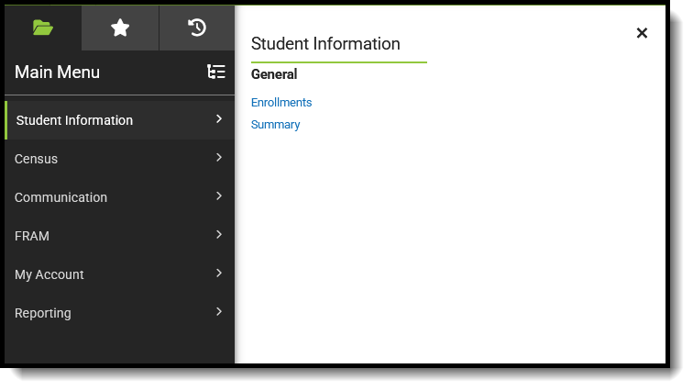Open the Enrollments link
Viewport: 693px width, 391px height.
[281, 102]
